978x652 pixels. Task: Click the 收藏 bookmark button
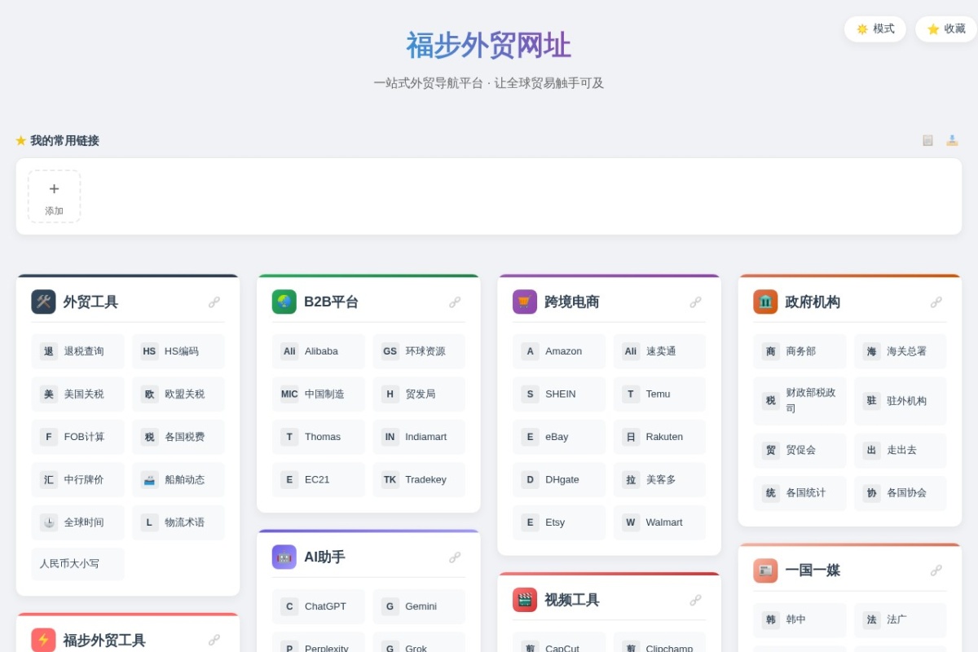point(946,29)
